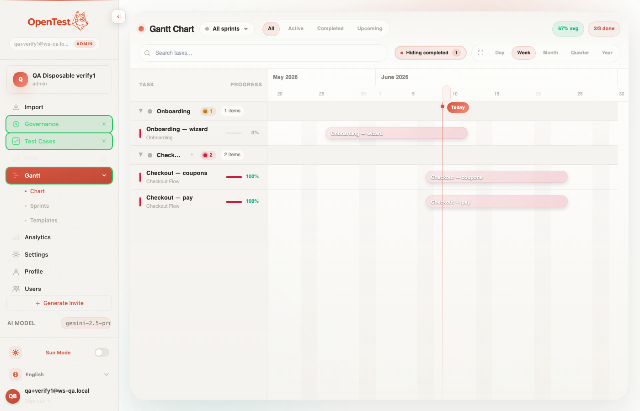The width and height of the screenshot is (640, 411).
Task: Select the Upcoming filter tab
Action: click(370, 29)
